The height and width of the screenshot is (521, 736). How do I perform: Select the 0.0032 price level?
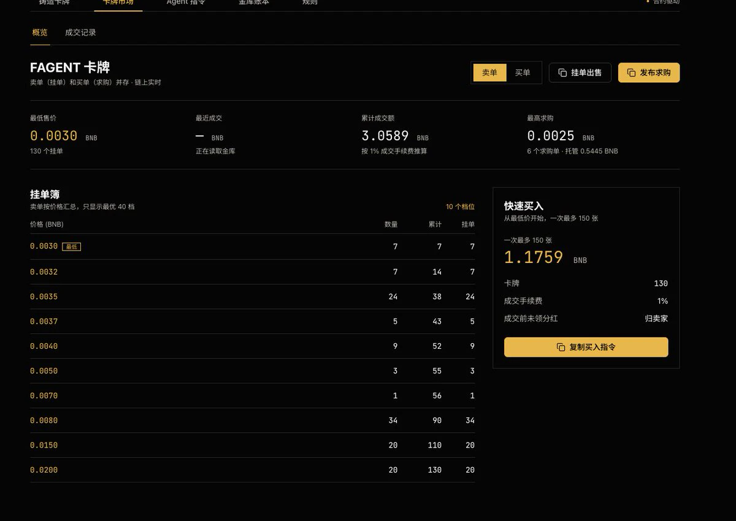coord(252,272)
